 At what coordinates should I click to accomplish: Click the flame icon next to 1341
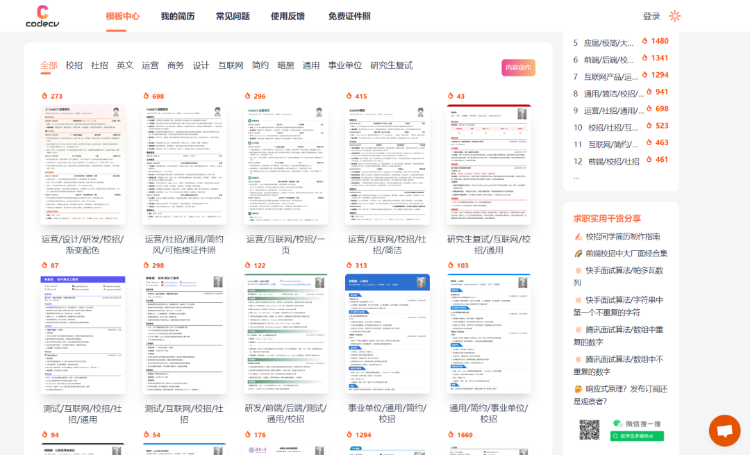[x=644, y=58]
